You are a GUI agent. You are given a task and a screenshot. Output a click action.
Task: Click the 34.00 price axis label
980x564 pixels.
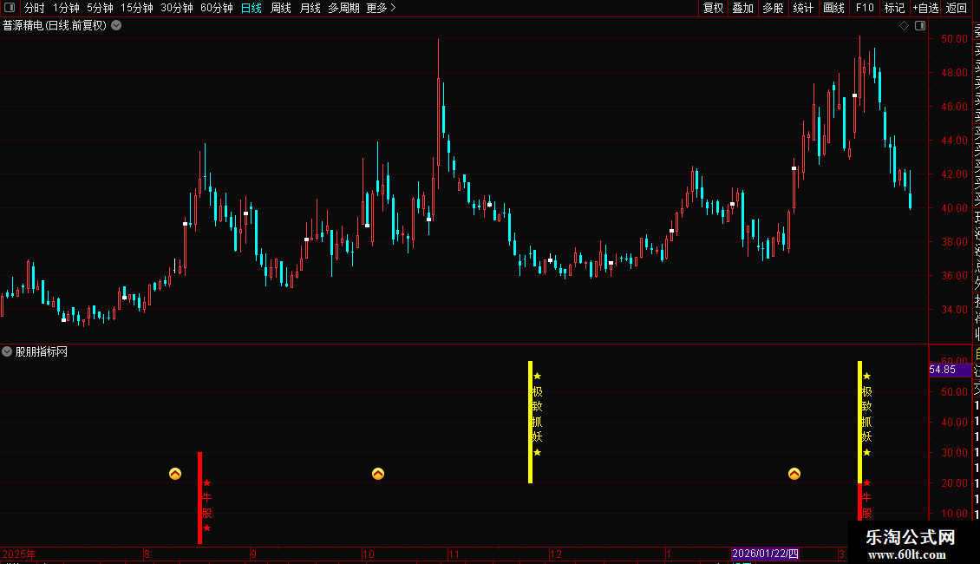(x=954, y=310)
